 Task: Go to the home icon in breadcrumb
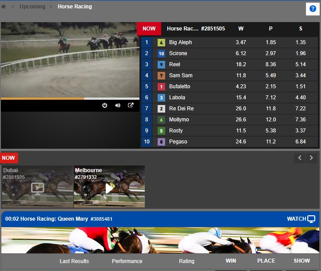click(4, 7)
